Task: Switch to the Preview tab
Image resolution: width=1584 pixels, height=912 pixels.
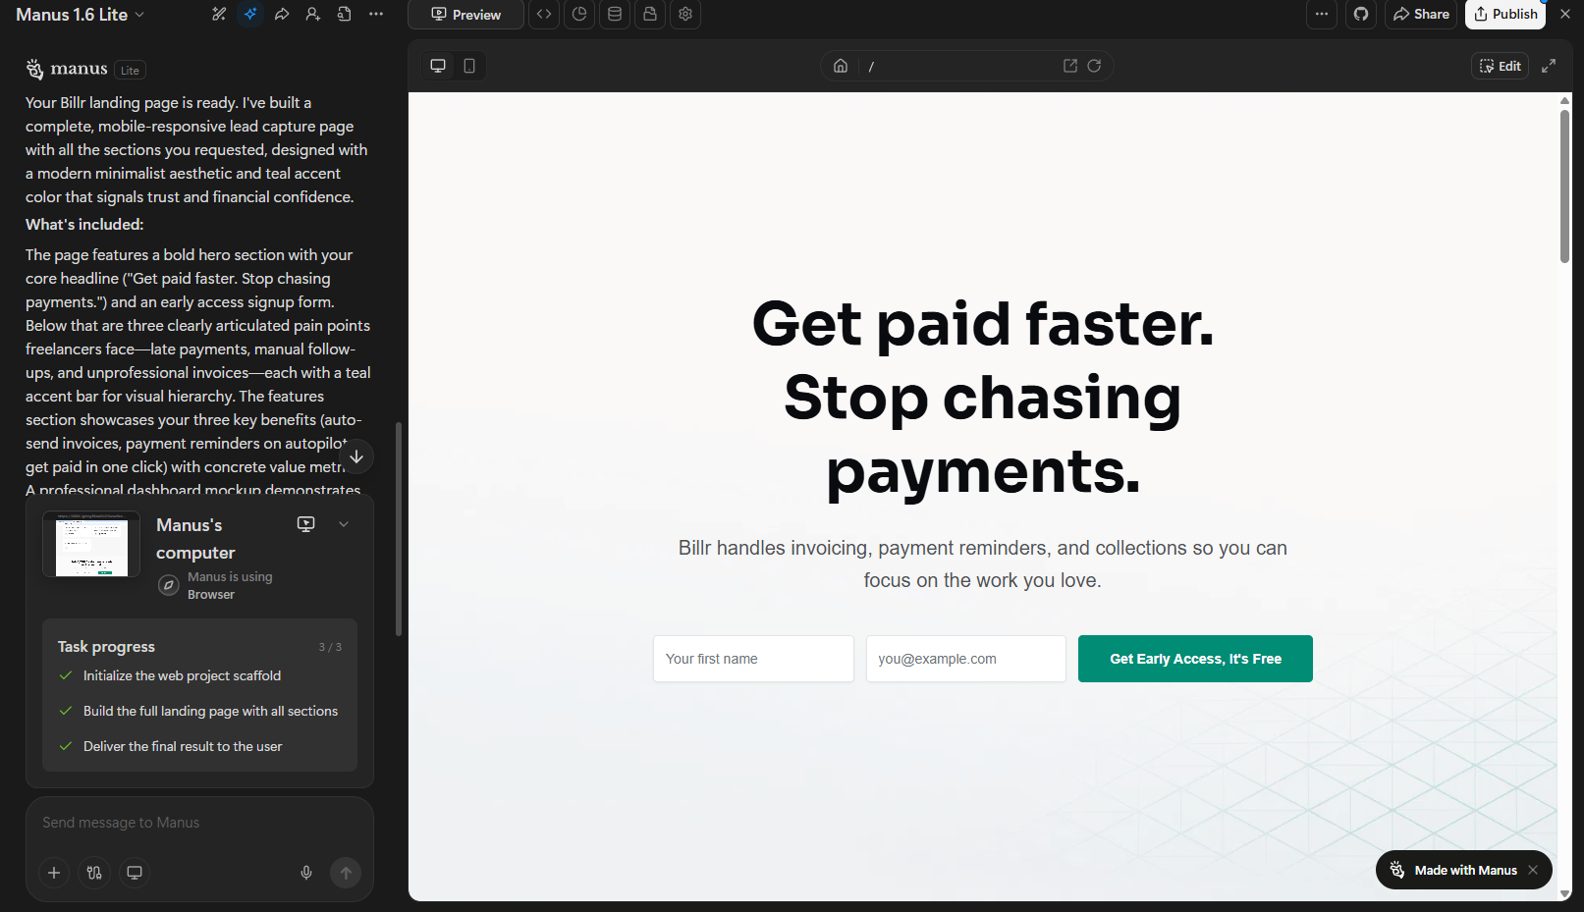Action: 465,14
